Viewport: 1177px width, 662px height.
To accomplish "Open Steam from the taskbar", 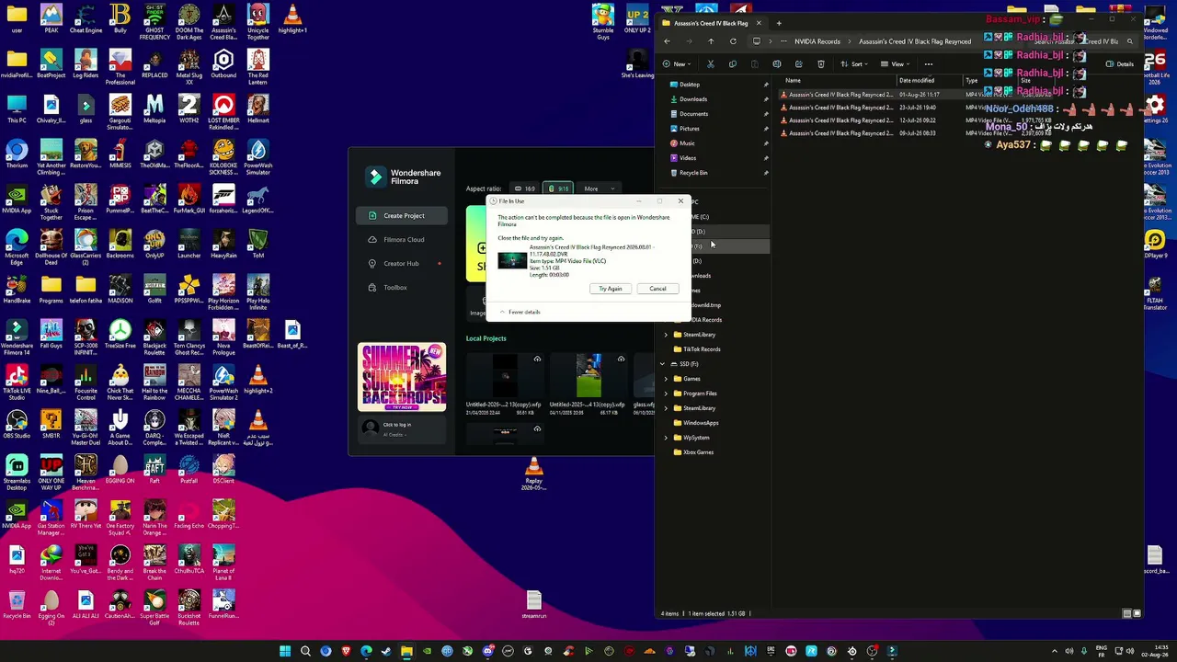I will tap(386, 652).
